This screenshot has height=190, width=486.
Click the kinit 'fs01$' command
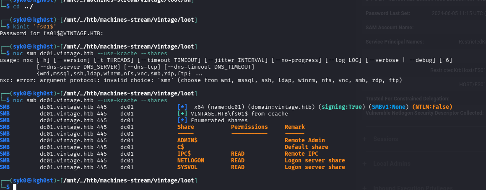[34, 27]
